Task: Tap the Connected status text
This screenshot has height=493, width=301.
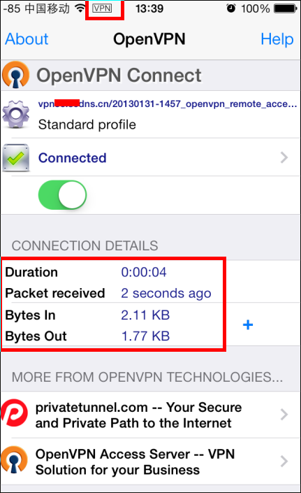Action: [x=73, y=158]
